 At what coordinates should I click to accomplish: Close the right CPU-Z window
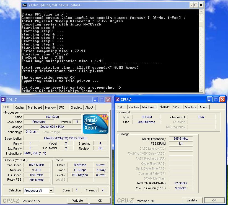pyautogui.click(x=222, y=99)
